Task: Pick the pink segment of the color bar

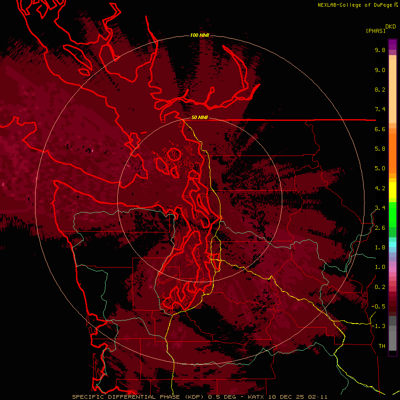Action: tap(392, 269)
